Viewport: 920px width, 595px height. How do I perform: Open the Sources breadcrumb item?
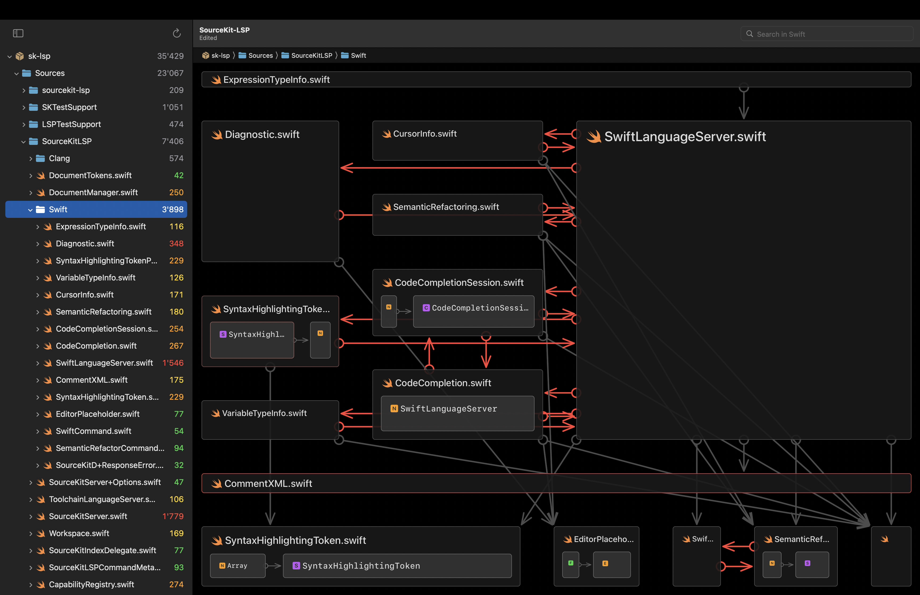click(x=256, y=56)
